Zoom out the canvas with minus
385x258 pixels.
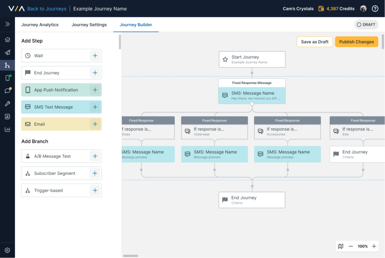pos(351,246)
